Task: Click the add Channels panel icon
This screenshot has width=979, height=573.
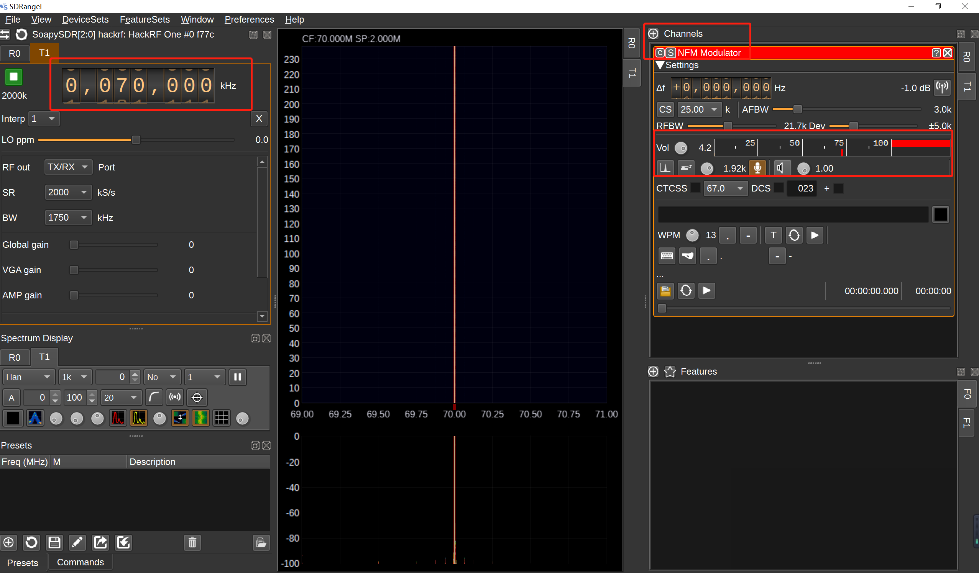Action: click(x=654, y=33)
